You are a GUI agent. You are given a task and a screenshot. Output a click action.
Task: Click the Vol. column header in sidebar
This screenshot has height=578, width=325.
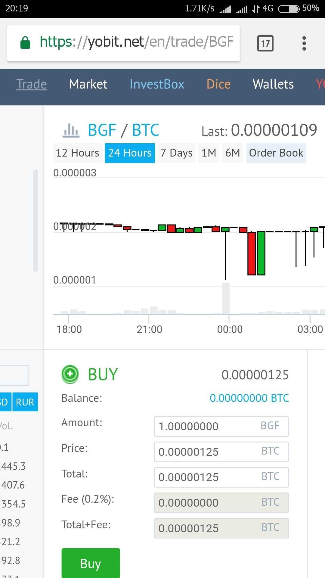[x=6, y=426]
